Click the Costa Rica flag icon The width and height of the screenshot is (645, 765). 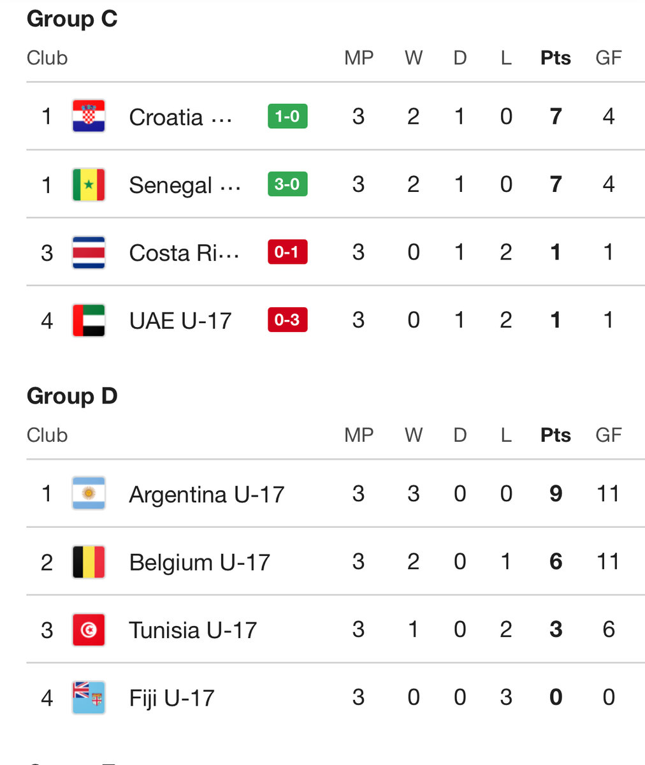tap(89, 252)
